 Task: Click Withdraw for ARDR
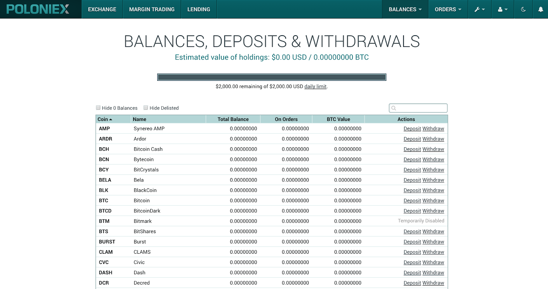click(433, 139)
